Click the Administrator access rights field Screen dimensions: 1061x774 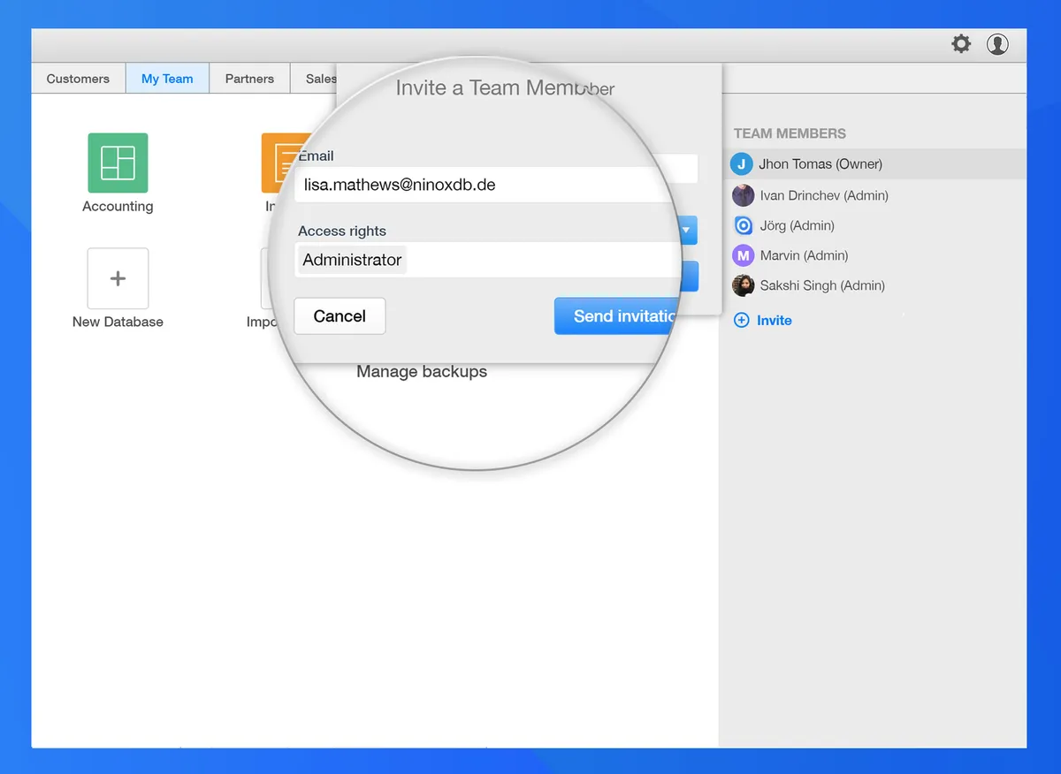[486, 260]
